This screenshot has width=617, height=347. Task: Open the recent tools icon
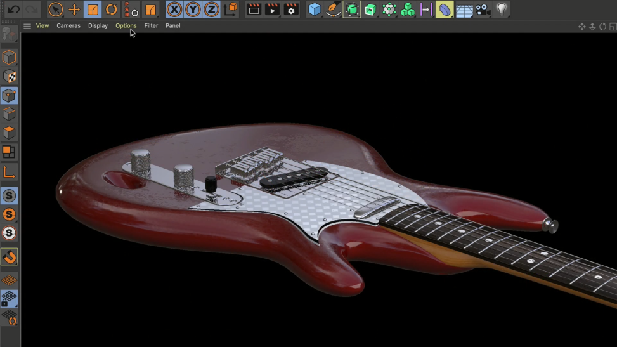(151, 10)
